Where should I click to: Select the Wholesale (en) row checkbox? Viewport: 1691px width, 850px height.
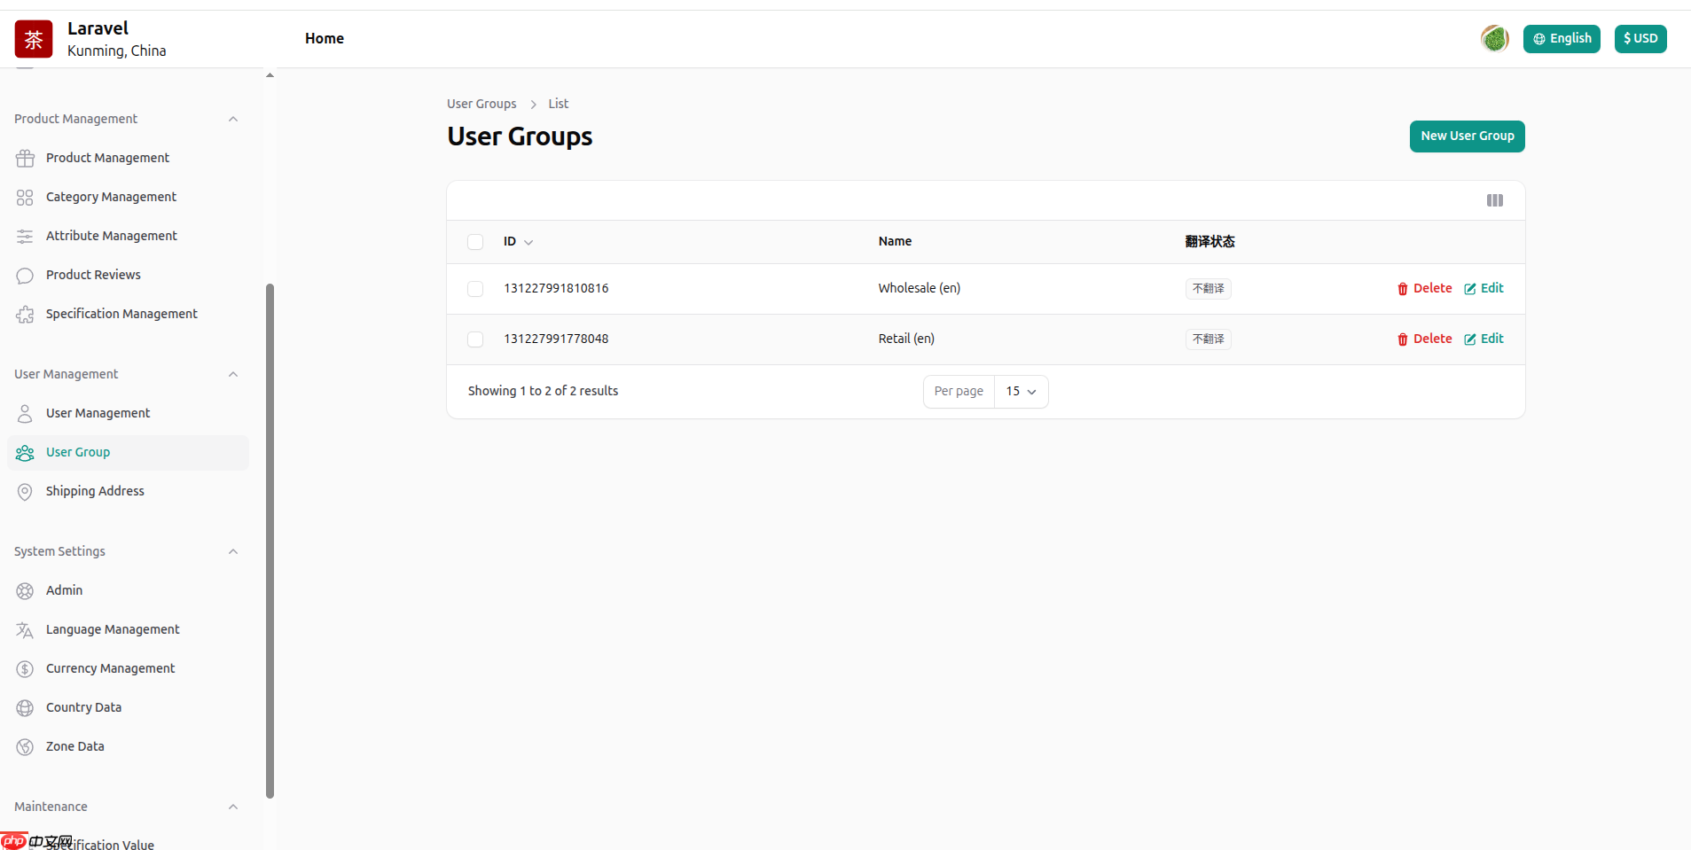[475, 289]
